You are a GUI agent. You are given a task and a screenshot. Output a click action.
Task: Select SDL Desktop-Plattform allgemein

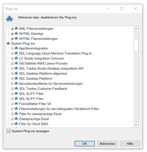click(x=43, y=73)
